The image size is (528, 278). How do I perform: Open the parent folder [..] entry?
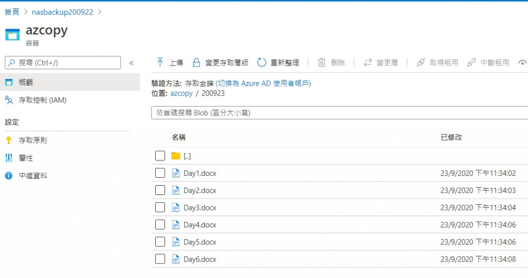(187, 156)
